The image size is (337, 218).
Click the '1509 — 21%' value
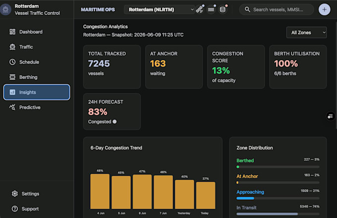(x=310, y=191)
